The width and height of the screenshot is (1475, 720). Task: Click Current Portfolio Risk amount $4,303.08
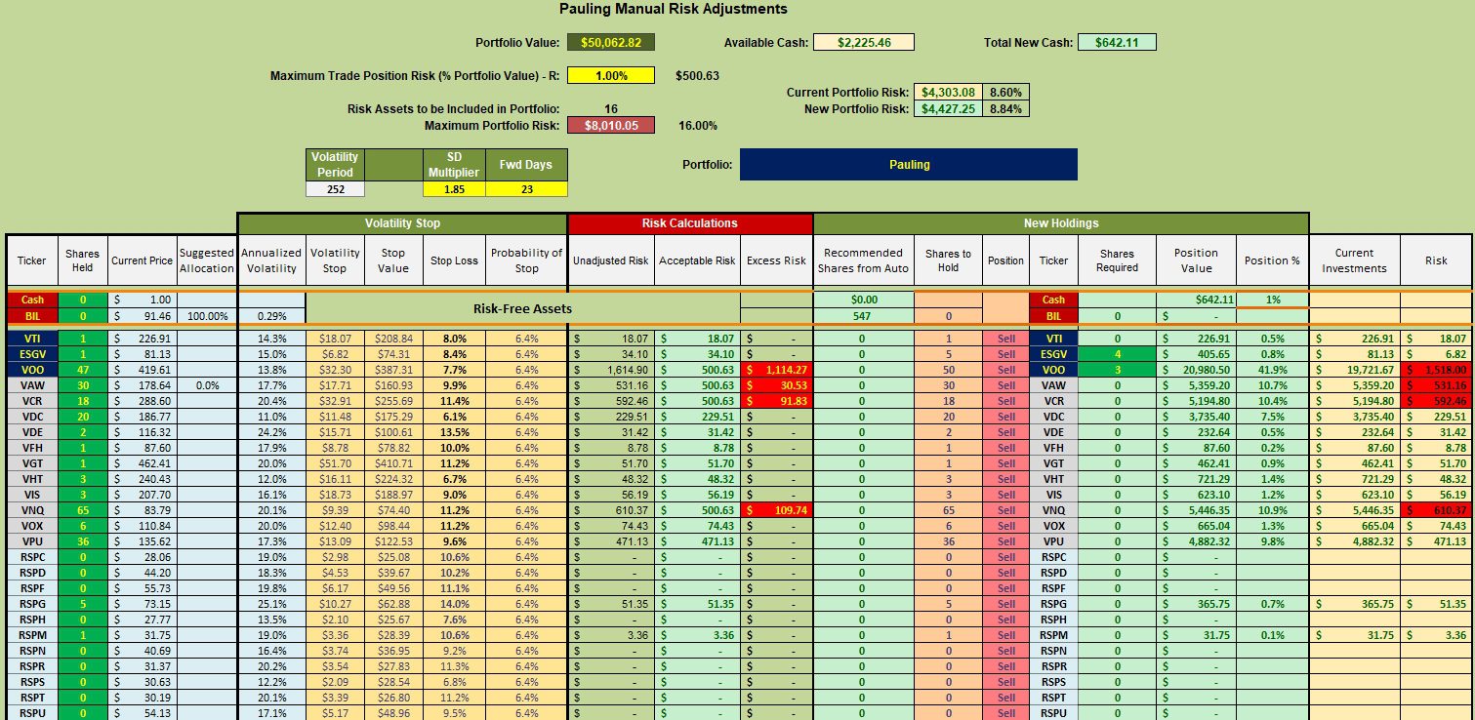pyautogui.click(x=949, y=93)
